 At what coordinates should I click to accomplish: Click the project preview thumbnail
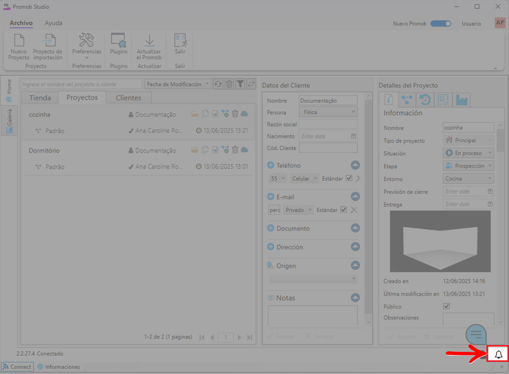(440, 241)
